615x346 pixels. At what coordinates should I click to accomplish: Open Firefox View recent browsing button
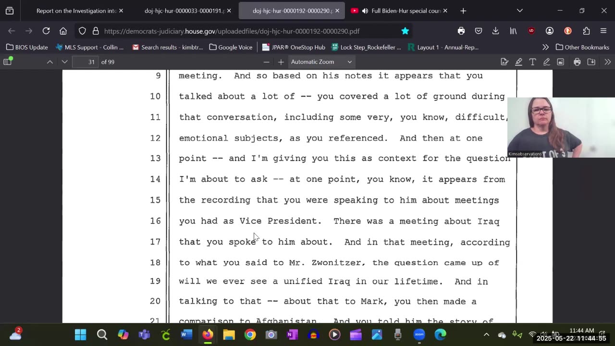click(x=10, y=11)
